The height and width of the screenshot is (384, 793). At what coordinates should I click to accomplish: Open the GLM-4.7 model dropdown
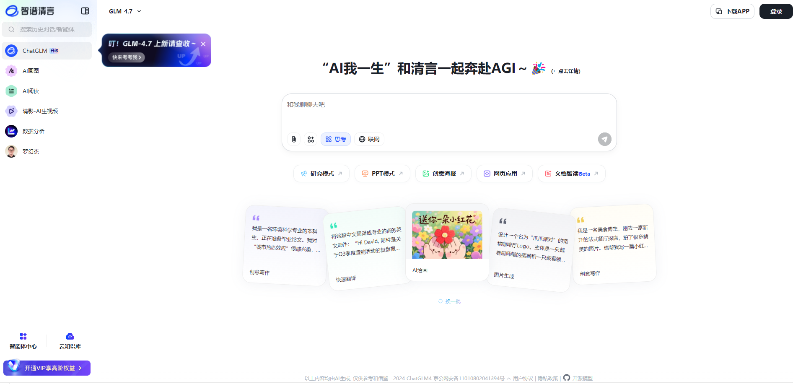tap(124, 11)
